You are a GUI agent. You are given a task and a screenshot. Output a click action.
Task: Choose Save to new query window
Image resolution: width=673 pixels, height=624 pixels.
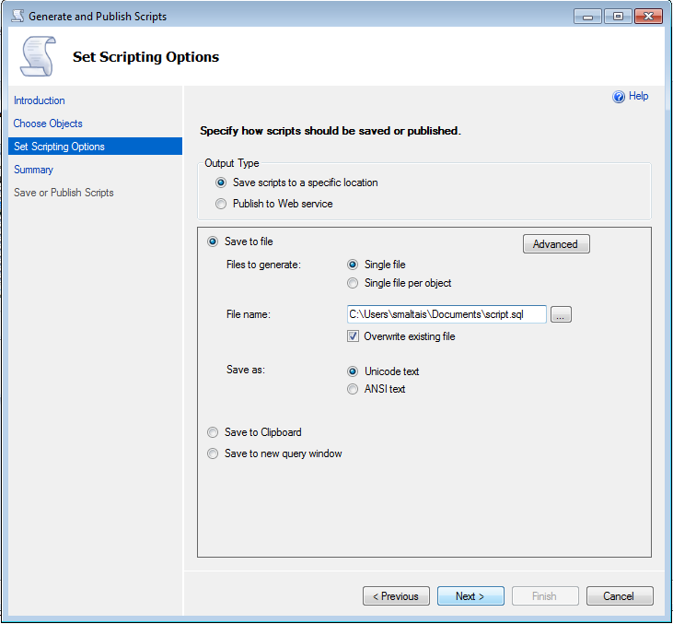pos(213,453)
